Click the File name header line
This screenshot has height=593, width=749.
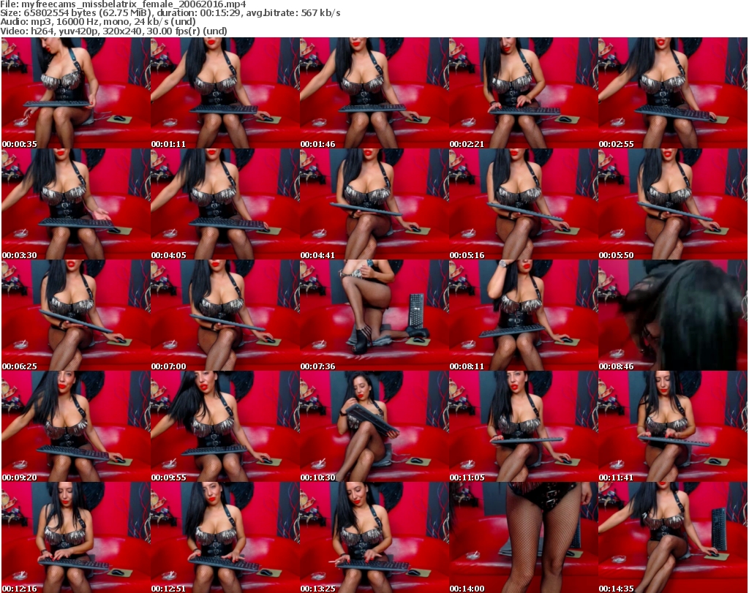pos(123,4)
